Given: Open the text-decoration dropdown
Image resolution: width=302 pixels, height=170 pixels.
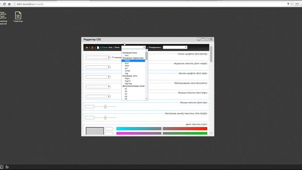Looking at the screenshot, I should click(x=98, y=86).
